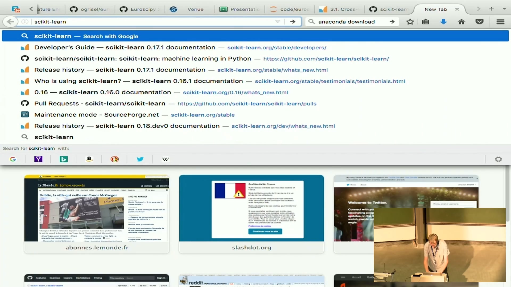The image size is (511, 287).
Task: Open the slashdot.org thumbnail tile
Action: point(252,214)
